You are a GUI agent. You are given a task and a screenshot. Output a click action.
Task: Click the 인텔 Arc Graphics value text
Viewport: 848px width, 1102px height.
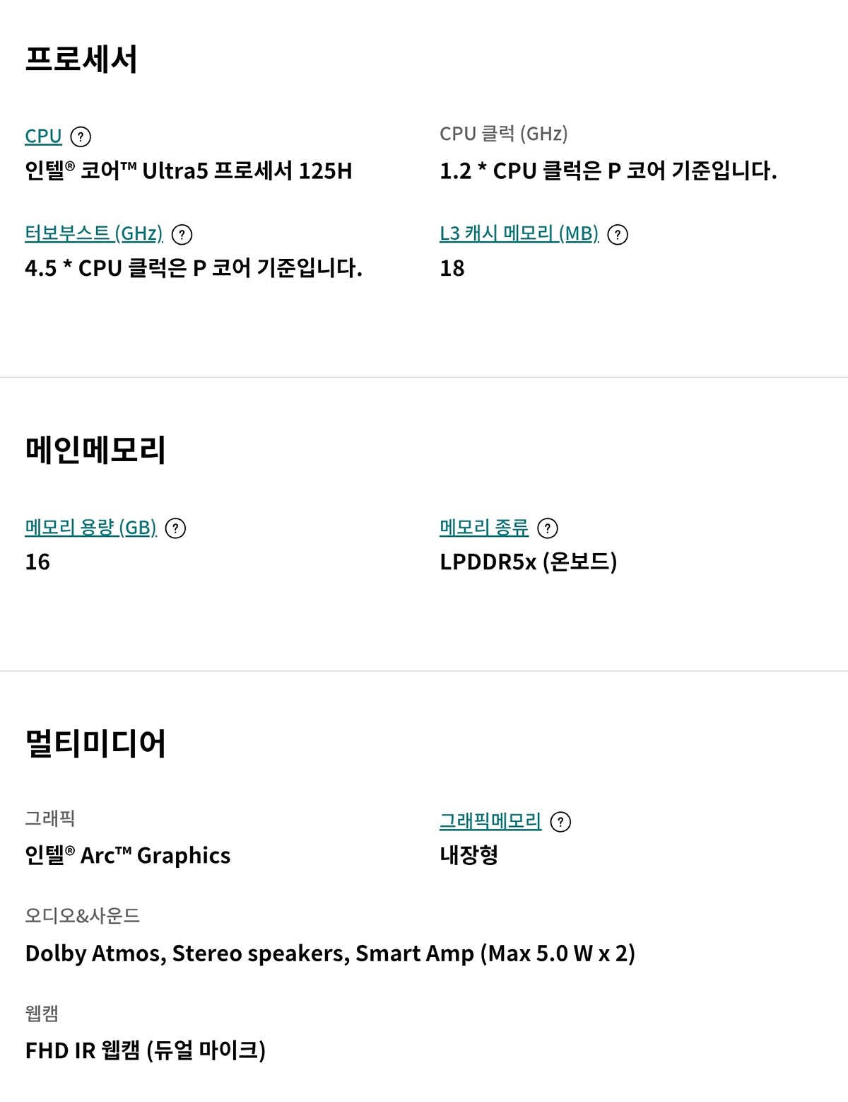pos(128,856)
